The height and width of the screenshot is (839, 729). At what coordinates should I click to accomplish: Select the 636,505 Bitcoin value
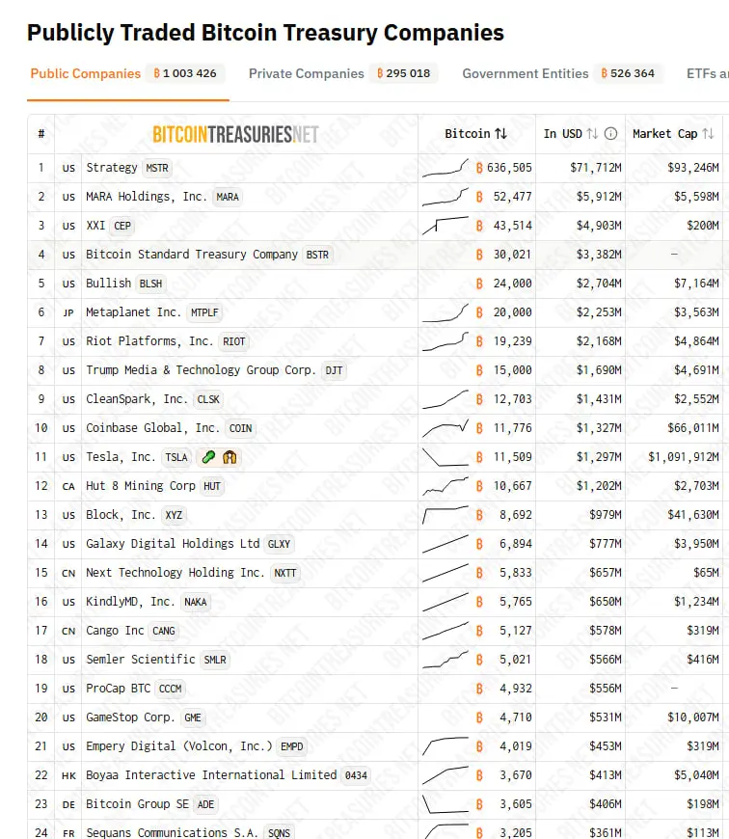tap(509, 168)
